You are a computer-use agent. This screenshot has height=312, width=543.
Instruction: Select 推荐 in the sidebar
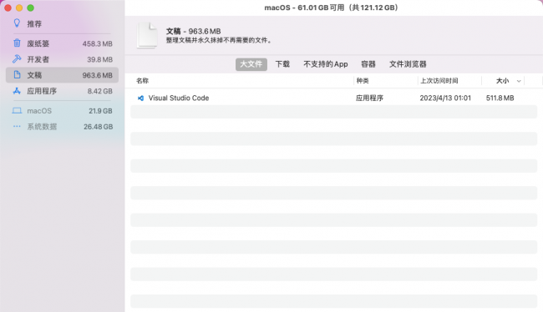[x=34, y=24]
